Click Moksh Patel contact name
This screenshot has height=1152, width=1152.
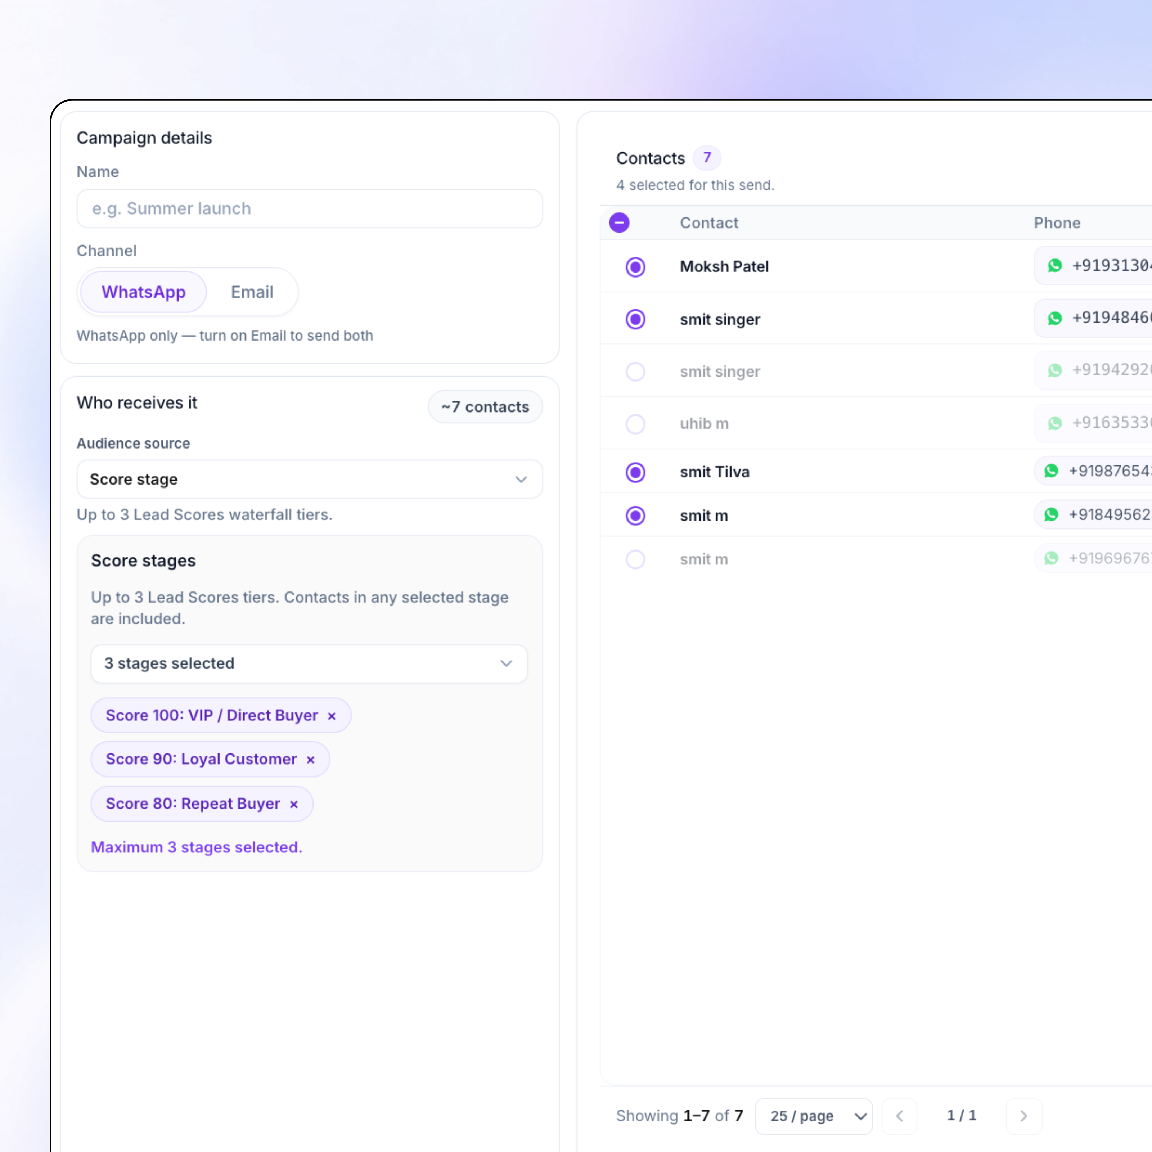(724, 266)
